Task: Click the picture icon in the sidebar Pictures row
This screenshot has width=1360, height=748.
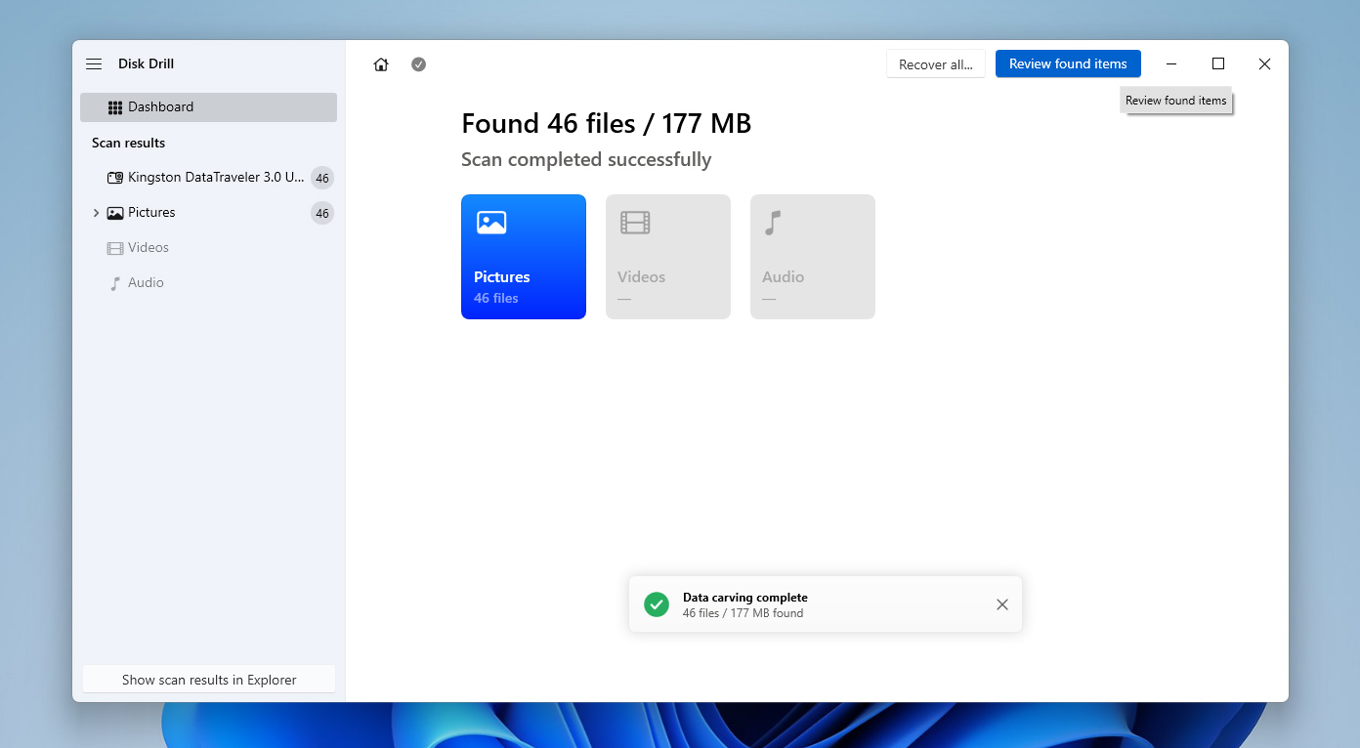Action: coord(115,213)
